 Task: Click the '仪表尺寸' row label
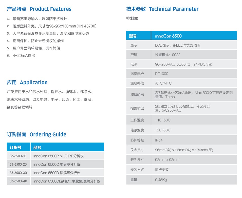tap(137, 150)
